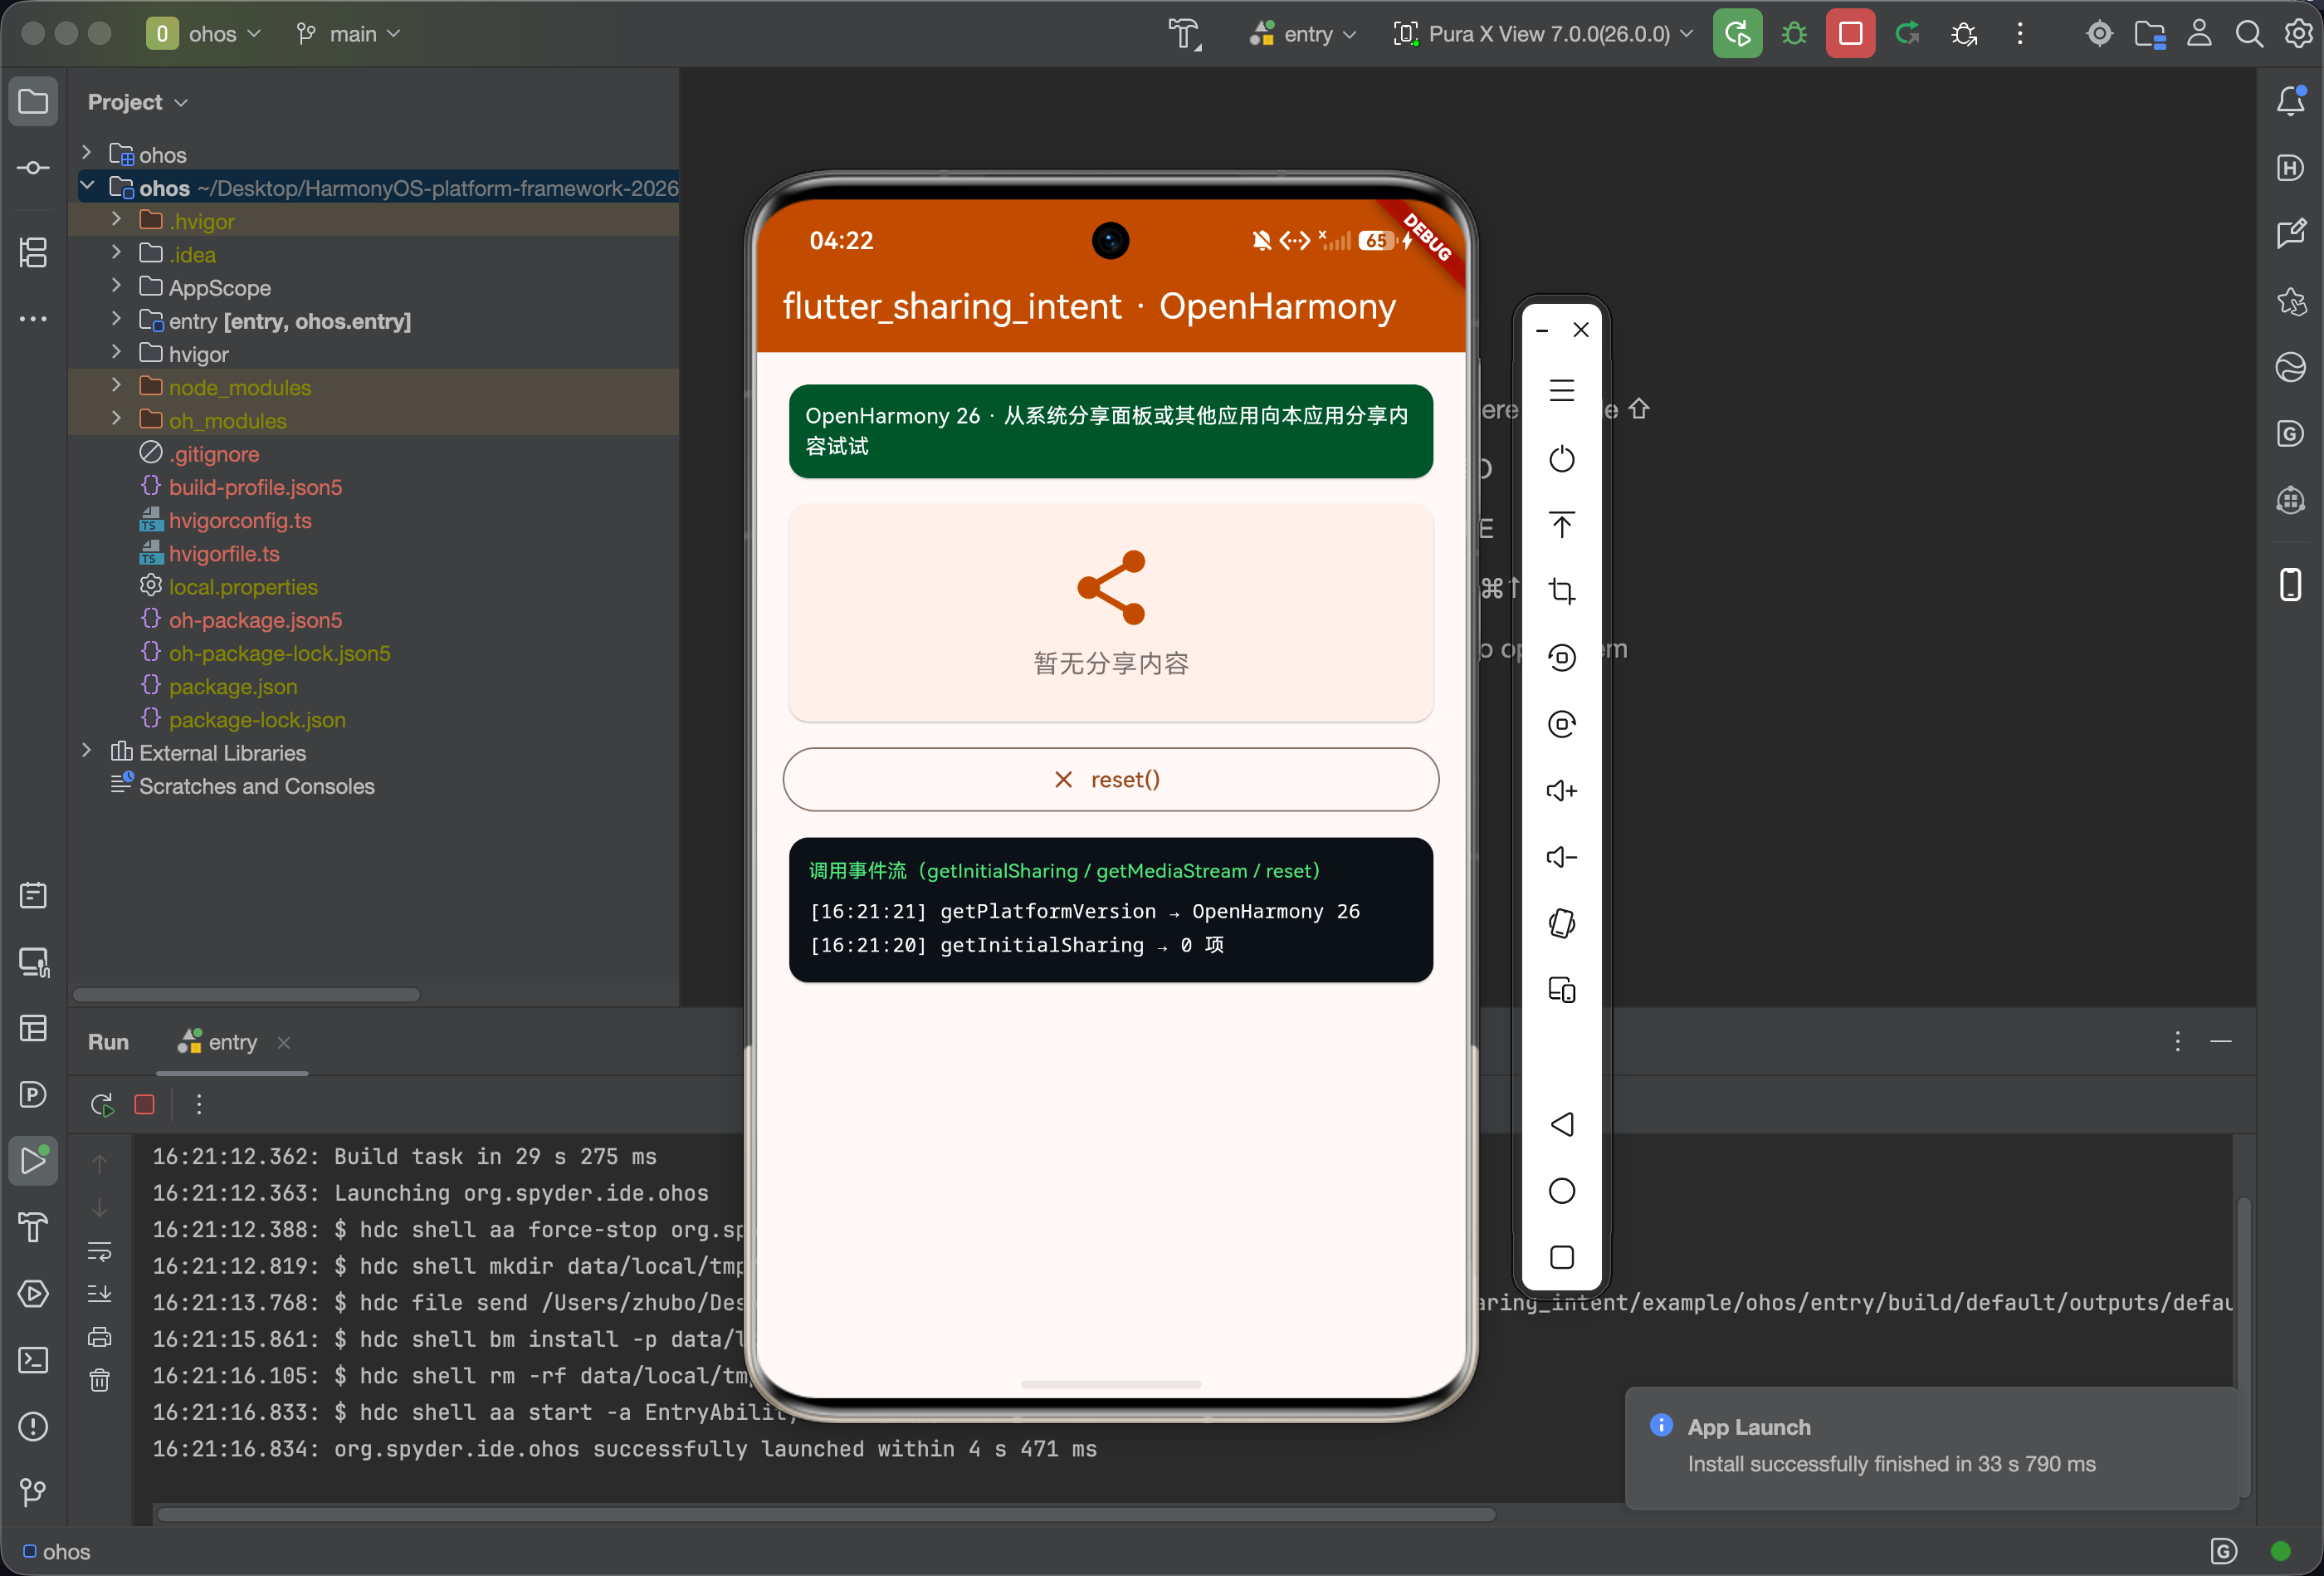
Task: Select hvigorfile.ts in project tree
Action: [224, 553]
